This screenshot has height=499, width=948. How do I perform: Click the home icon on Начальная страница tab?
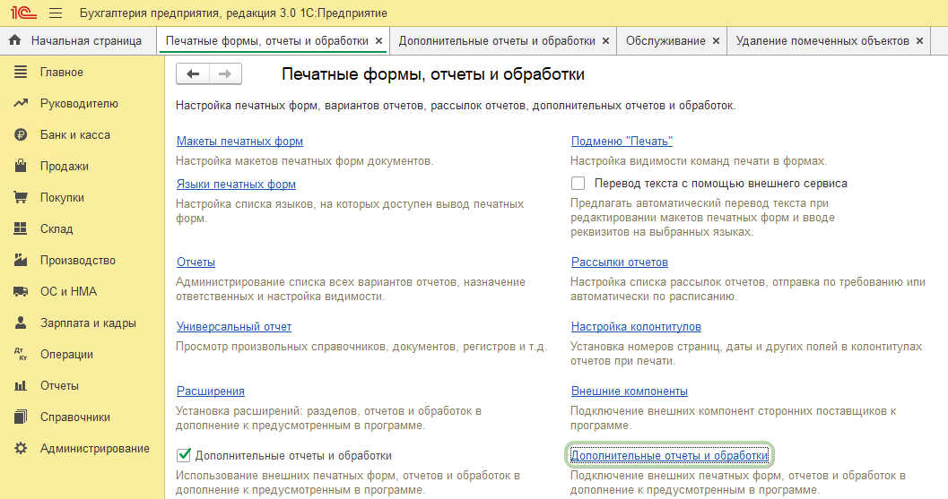(x=15, y=40)
